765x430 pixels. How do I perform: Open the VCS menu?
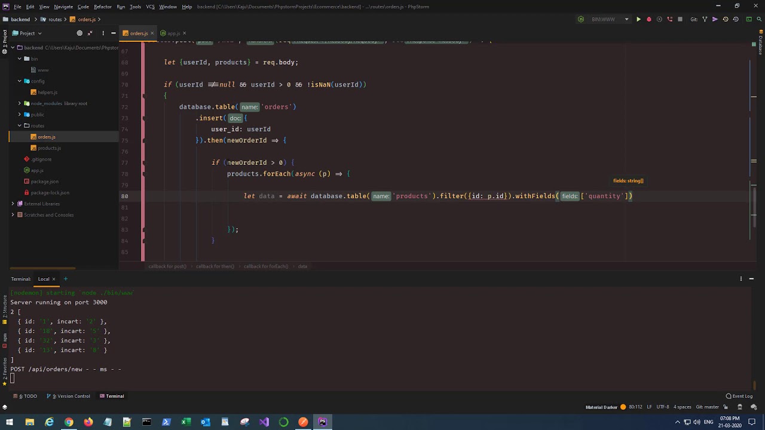click(150, 7)
